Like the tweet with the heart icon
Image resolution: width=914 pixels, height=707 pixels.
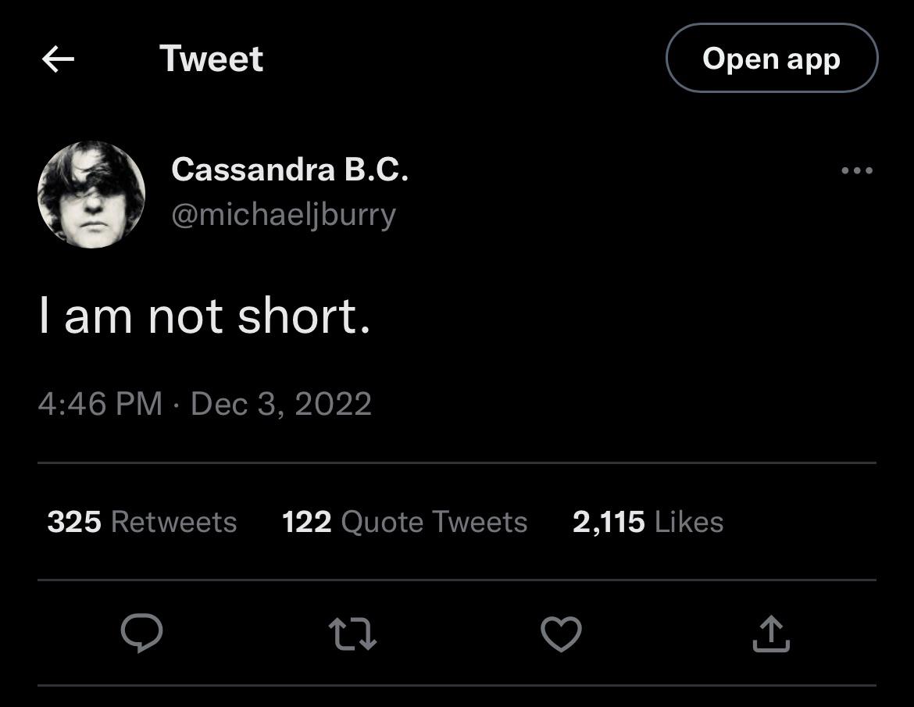(561, 633)
